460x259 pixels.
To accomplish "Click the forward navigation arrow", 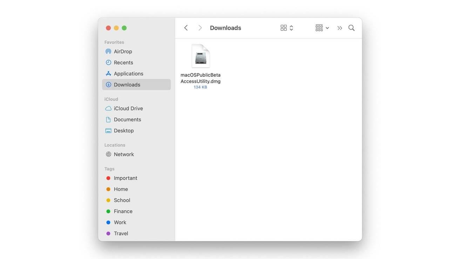I will [200, 27].
